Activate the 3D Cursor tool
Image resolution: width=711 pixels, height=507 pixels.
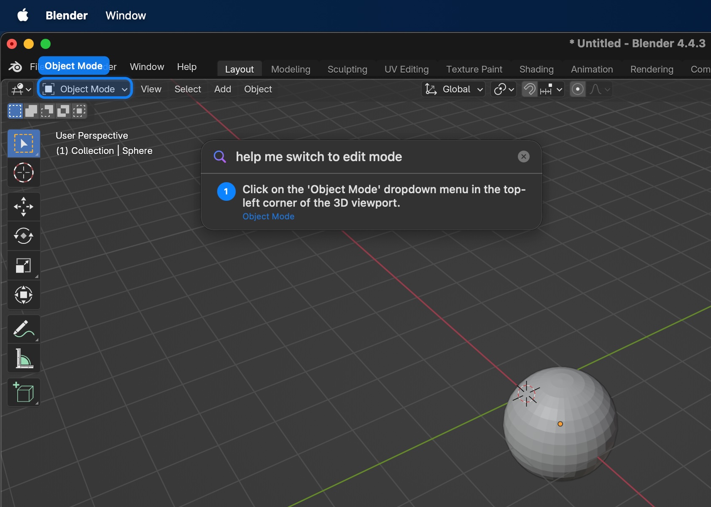24,173
